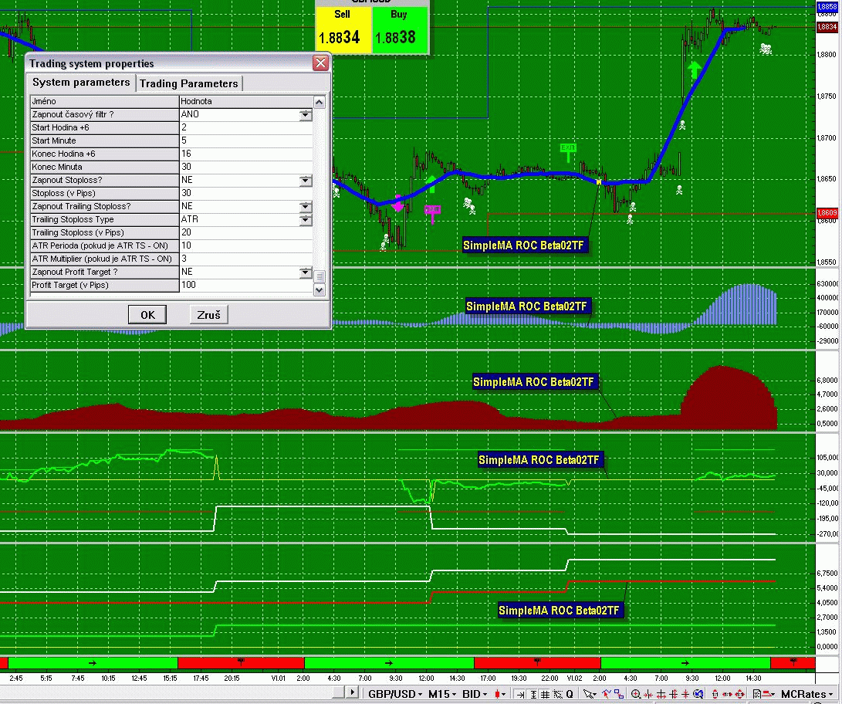
Task: Expand chart vertically icon
Action: tap(674, 694)
